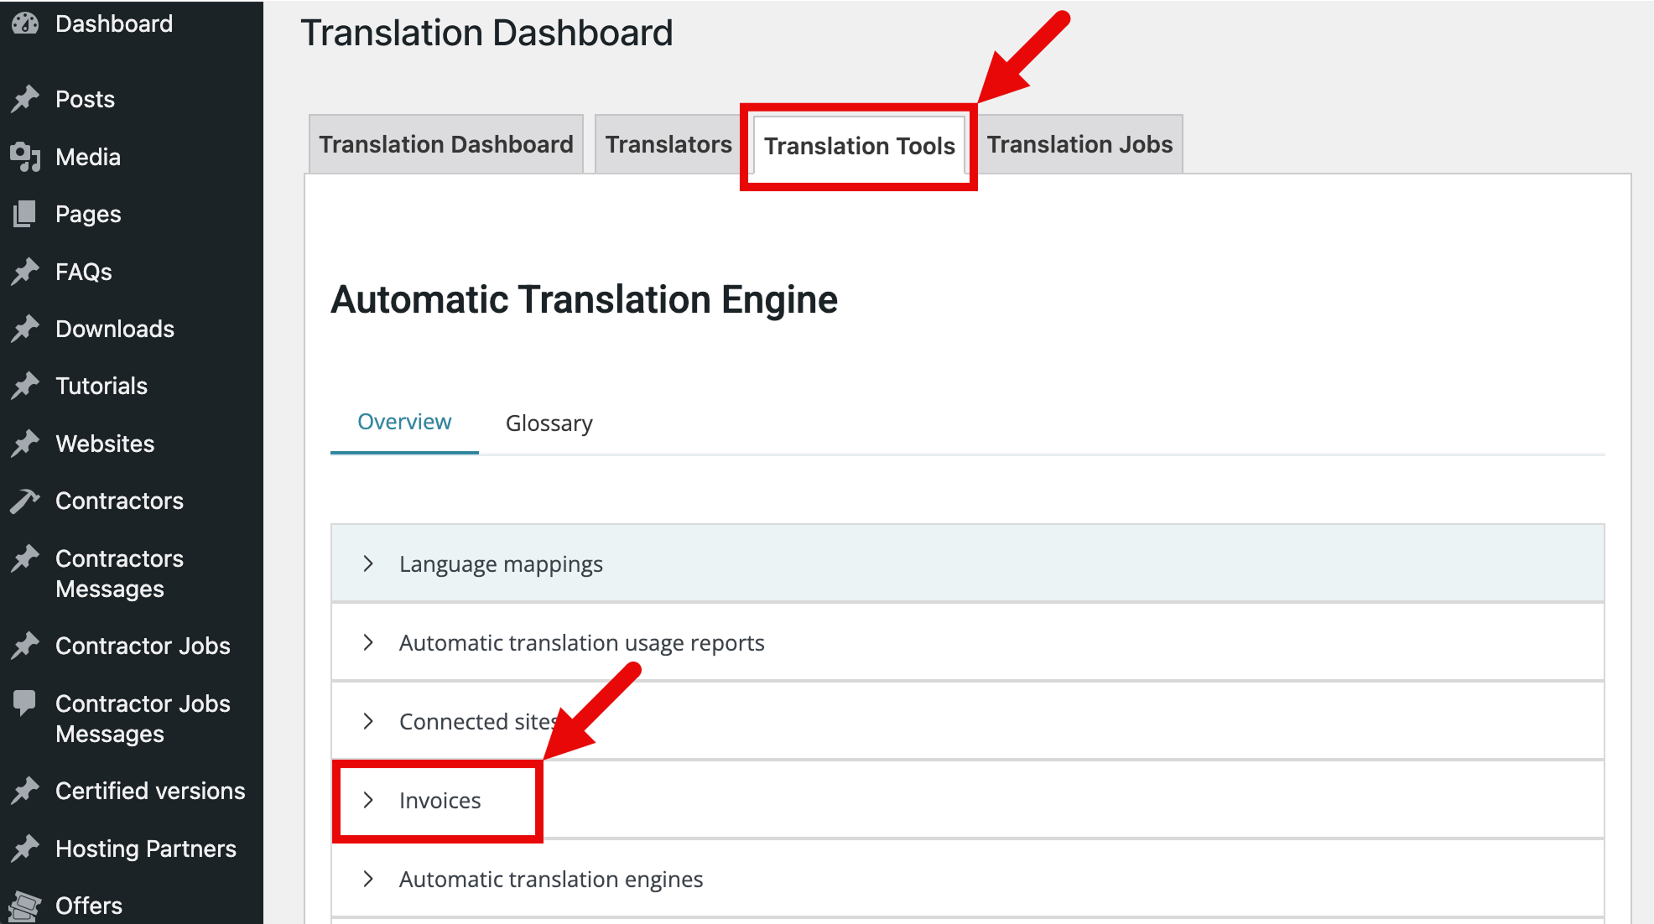
Task: Click the pin icon beside Certified versions
Action: coord(25,791)
